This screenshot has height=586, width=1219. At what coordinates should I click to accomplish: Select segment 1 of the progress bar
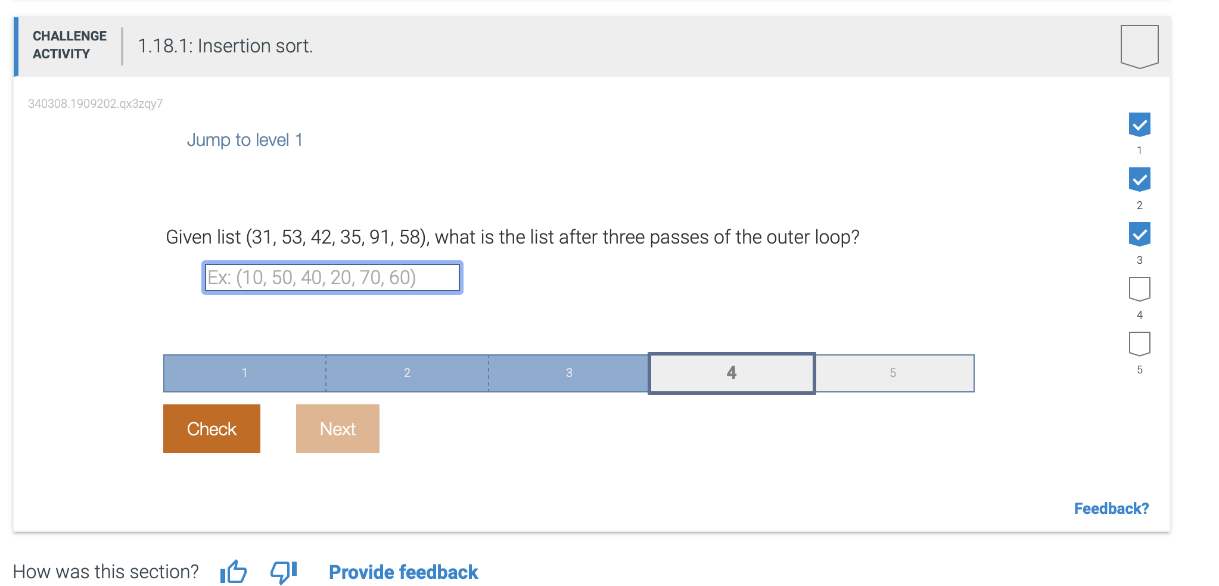click(x=244, y=373)
